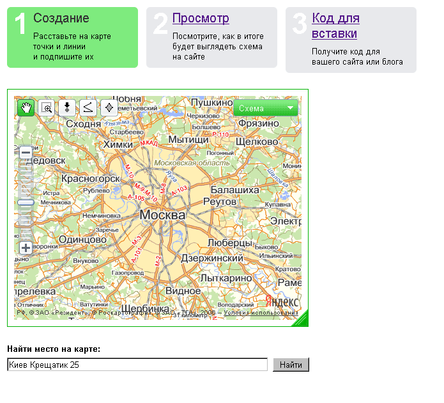
Task: Select the hand pan tool
Action: point(26,107)
